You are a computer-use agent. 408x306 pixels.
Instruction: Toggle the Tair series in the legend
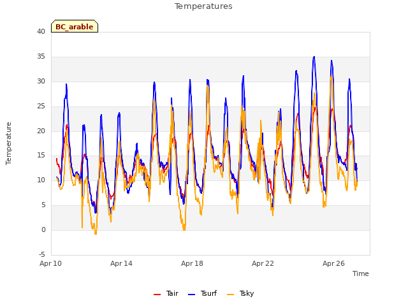point(166,293)
